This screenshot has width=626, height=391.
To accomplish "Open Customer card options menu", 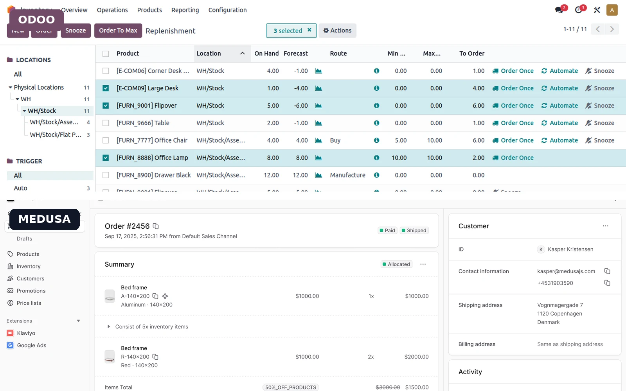I will pos(606,226).
